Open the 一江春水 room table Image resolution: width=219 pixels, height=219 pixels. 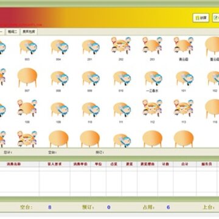[x=153, y=78]
